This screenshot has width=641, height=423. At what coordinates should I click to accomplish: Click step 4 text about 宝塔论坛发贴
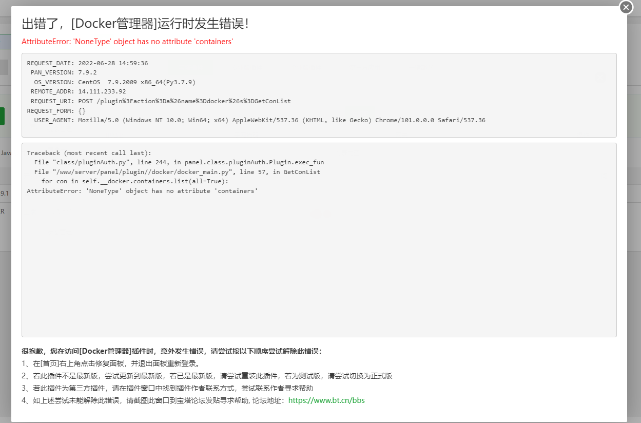click(153, 400)
